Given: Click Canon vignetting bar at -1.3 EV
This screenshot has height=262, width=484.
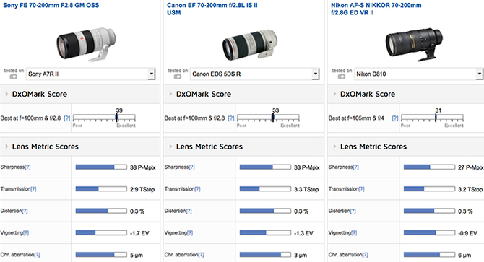Looking at the screenshot, I should (265, 232).
